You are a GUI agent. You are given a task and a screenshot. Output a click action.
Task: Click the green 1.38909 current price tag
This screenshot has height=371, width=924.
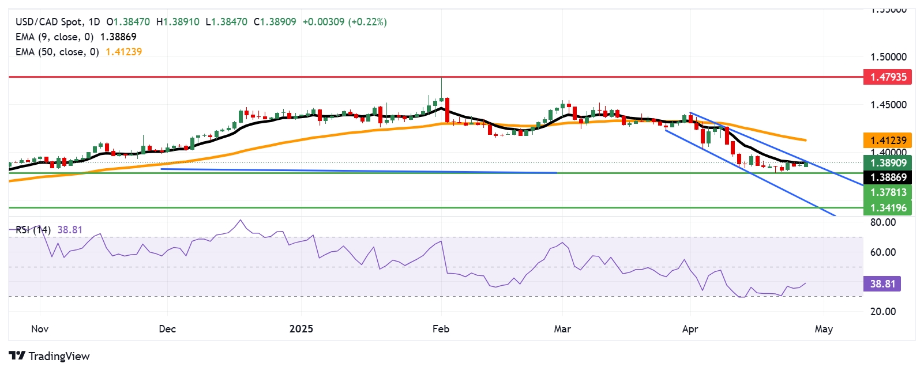point(888,162)
